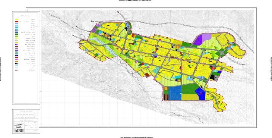Select the large dark purple northeast parcel
Viewport: 272px width, 138px height.
pyautogui.click(x=199, y=41)
